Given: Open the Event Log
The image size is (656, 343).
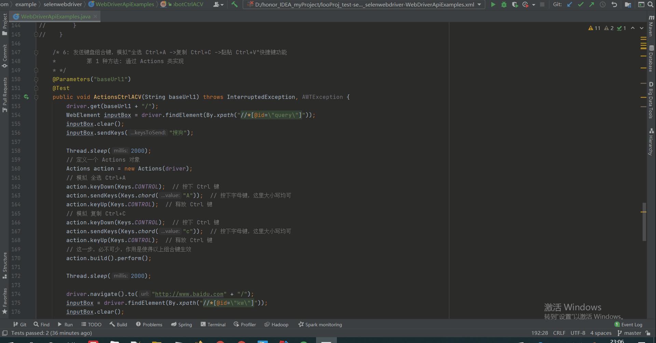Looking at the screenshot, I should (632, 324).
